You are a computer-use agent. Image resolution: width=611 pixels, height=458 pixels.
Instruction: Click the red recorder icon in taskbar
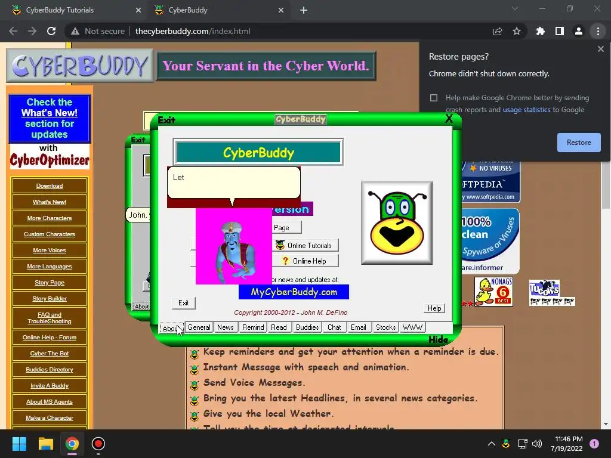[x=98, y=444]
